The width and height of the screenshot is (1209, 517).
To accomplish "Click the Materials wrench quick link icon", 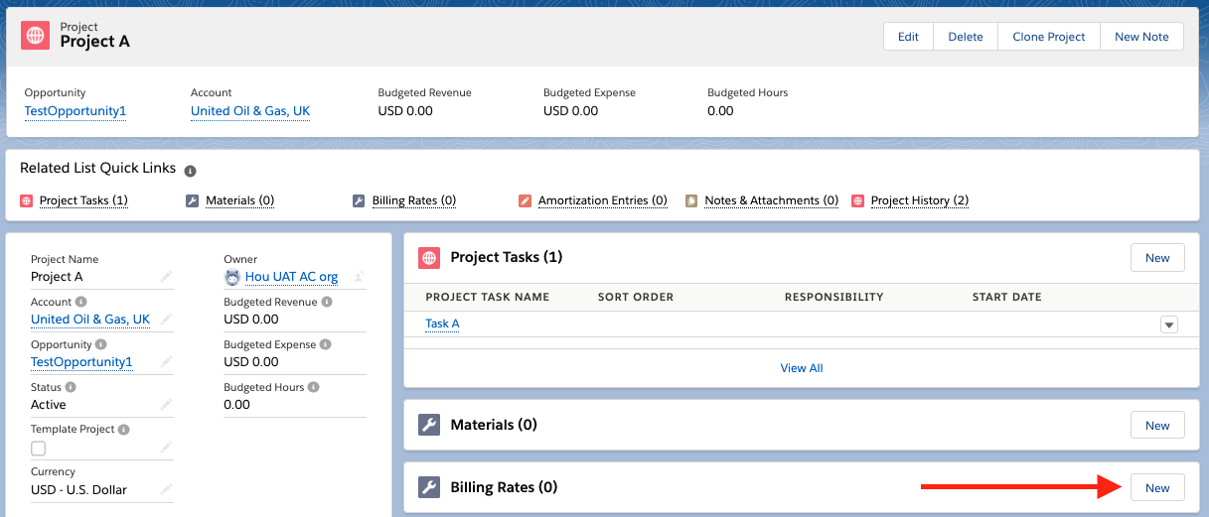I will pyautogui.click(x=193, y=200).
